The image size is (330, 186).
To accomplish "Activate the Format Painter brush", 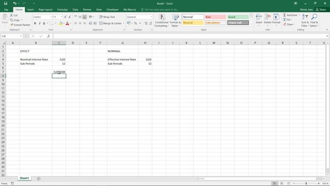I will pos(20,25).
